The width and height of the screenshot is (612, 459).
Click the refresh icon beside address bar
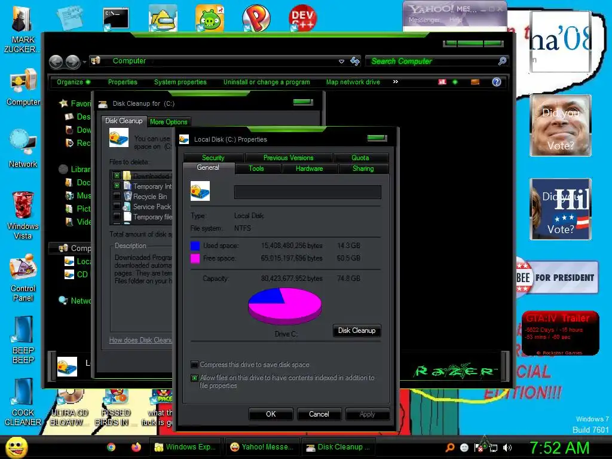[x=355, y=62]
